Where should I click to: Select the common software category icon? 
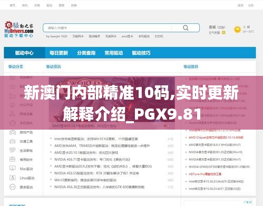[x=12, y=159]
